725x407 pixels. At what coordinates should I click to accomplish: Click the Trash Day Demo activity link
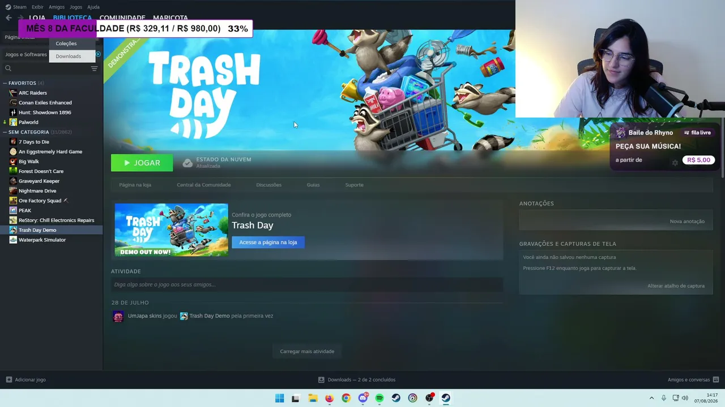tap(209, 316)
